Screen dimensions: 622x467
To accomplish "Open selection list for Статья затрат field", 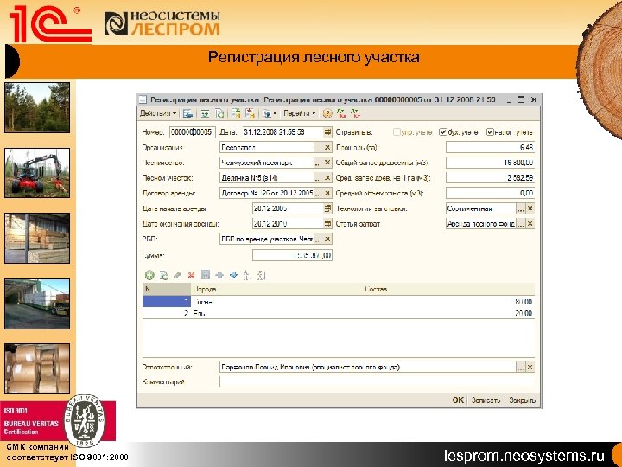I will 521,224.
